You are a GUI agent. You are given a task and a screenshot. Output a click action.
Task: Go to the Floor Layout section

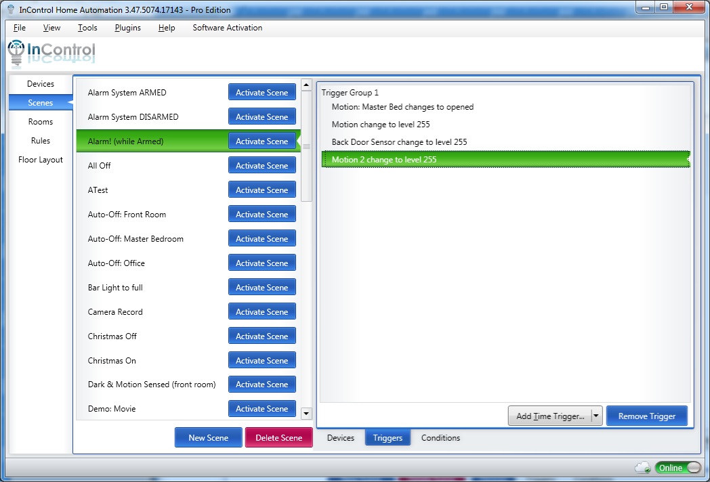(x=41, y=160)
